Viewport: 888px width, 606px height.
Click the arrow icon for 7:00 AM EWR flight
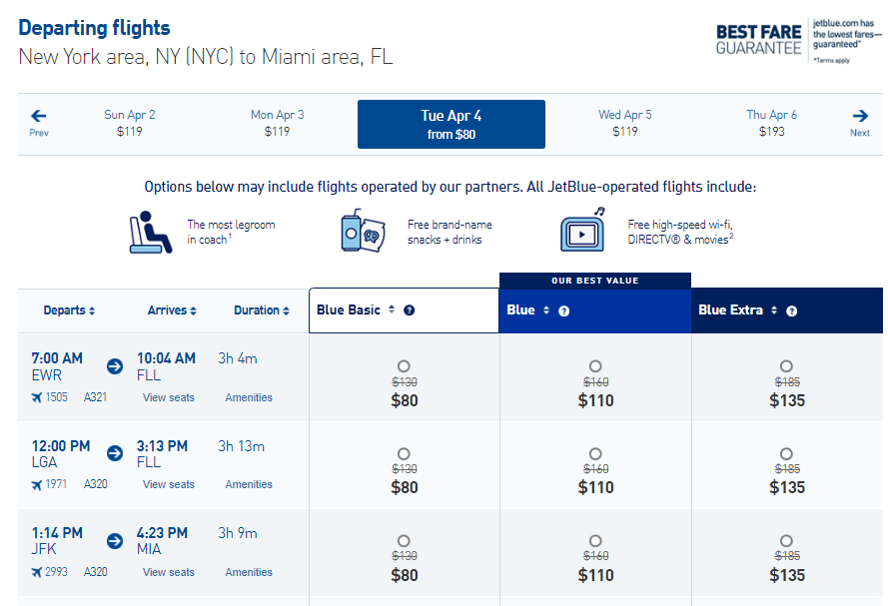tap(115, 366)
